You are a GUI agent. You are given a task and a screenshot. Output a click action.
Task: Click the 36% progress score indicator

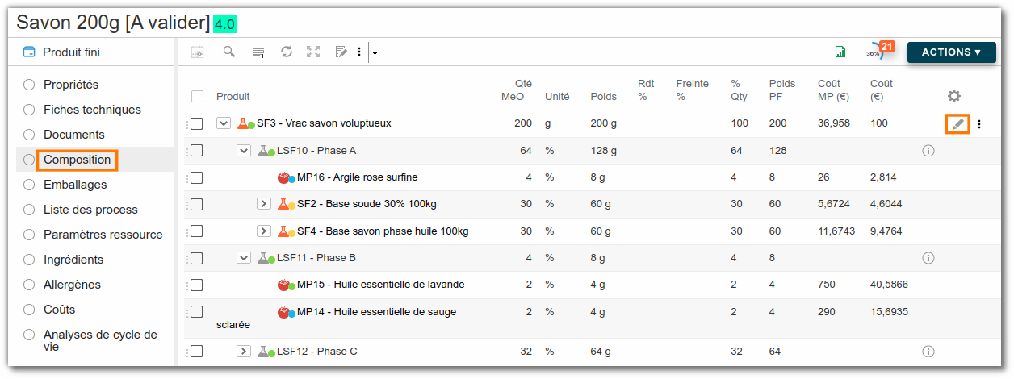pos(875,52)
